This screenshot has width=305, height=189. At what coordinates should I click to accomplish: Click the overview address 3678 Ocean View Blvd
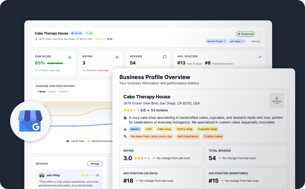click(161, 103)
